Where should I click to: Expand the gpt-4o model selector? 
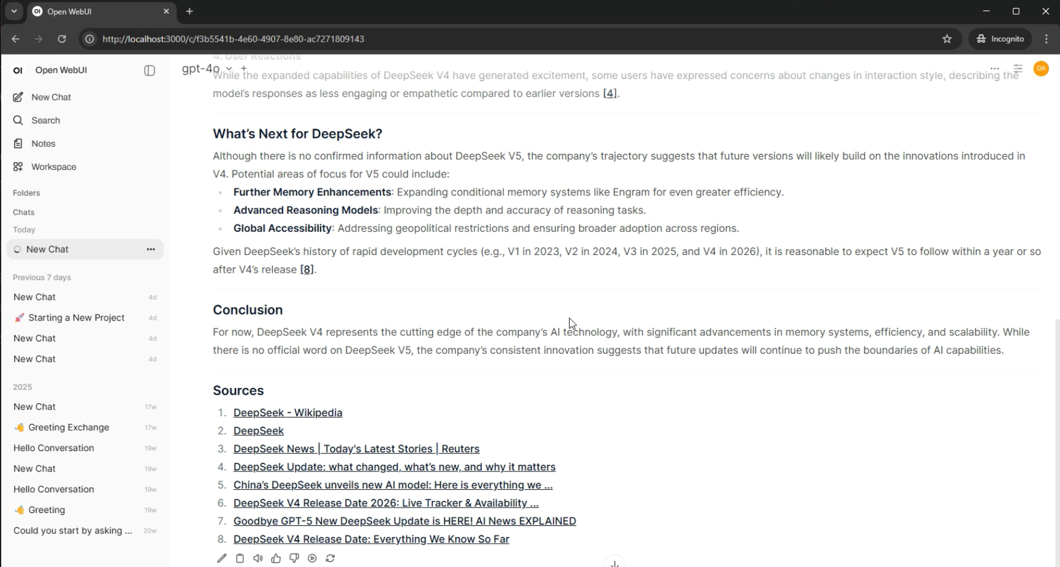pos(207,69)
